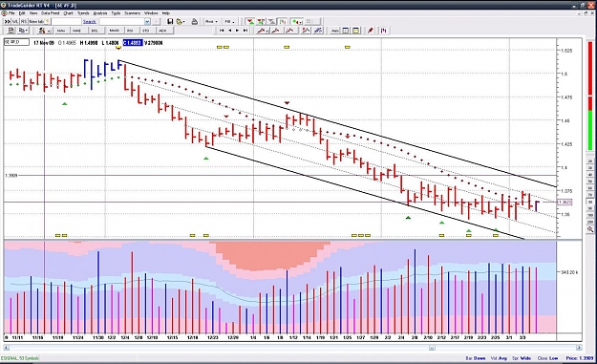Open the green dot arrow dropdown
Viewport: 597px width, 364px height.
(x=297, y=22)
